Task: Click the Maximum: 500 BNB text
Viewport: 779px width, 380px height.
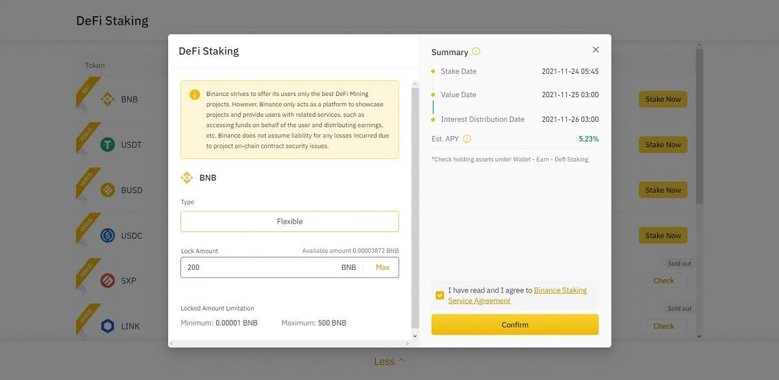Action: pos(314,323)
